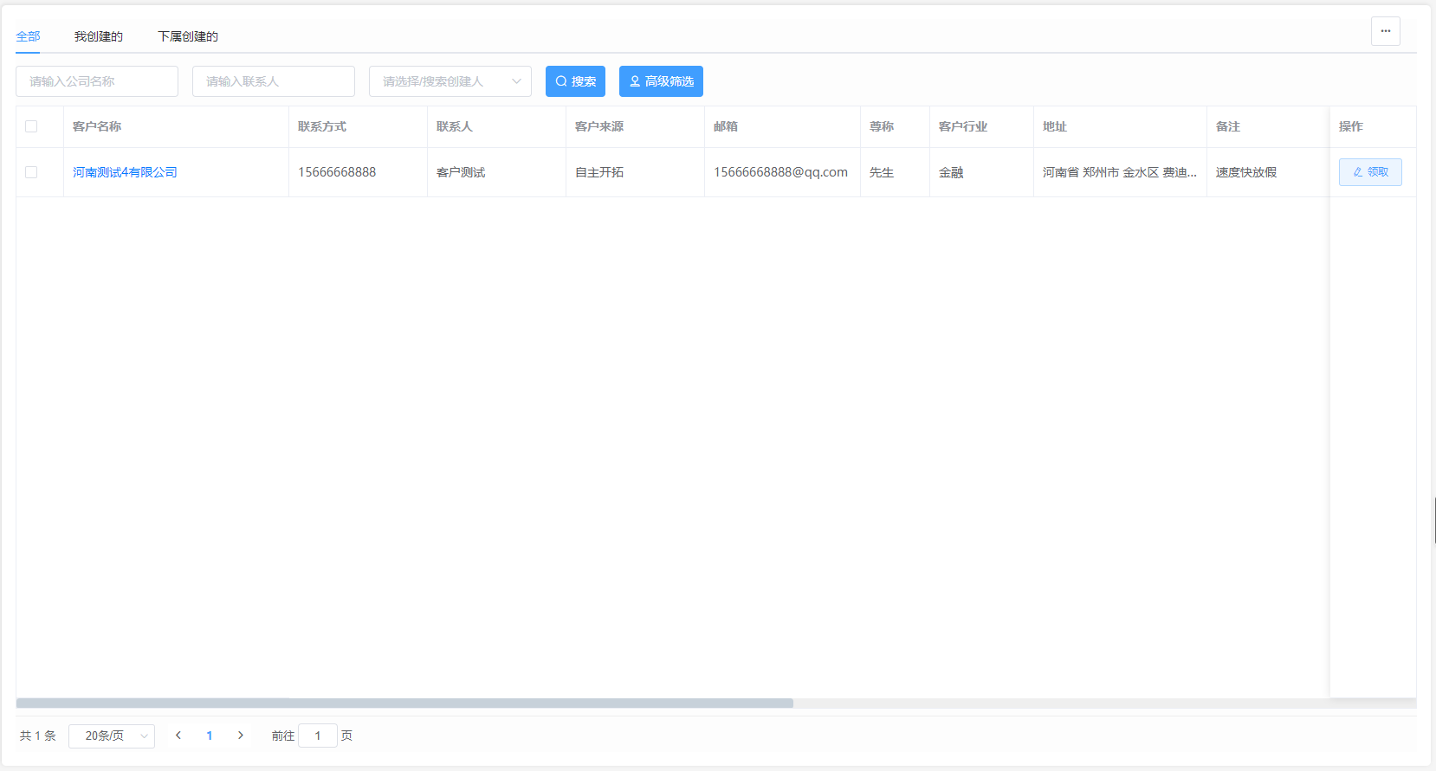Click the 备注 column header

(x=1228, y=126)
